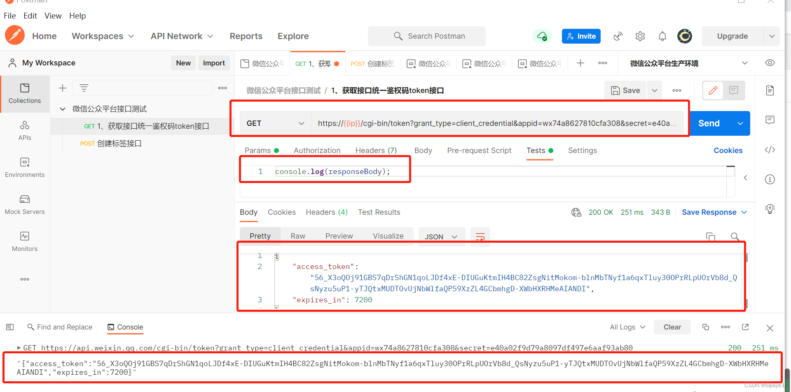Clear the console logs
This screenshot has height=392, width=791.
tap(672, 327)
